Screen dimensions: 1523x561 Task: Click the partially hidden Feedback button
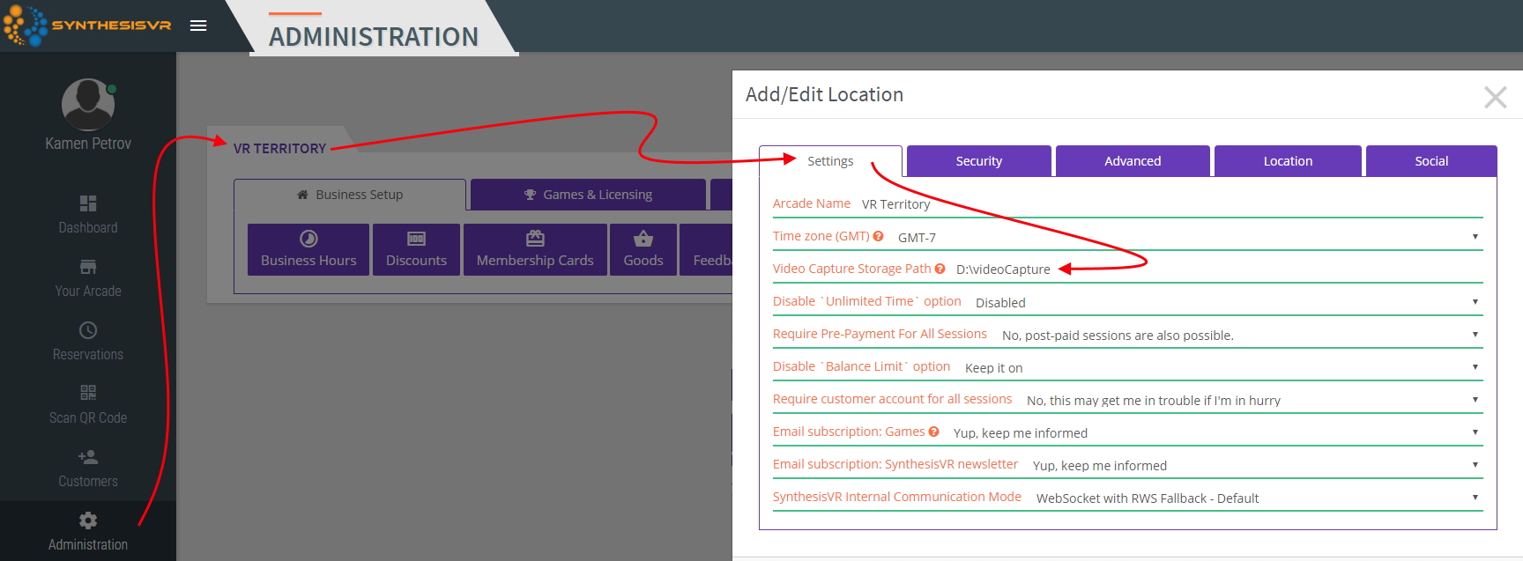706,250
